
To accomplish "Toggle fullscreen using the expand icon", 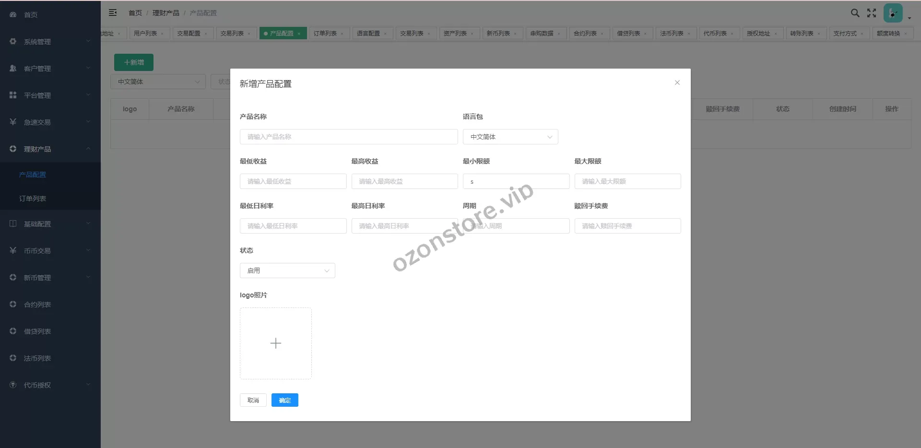I will [x=872, y=13].
